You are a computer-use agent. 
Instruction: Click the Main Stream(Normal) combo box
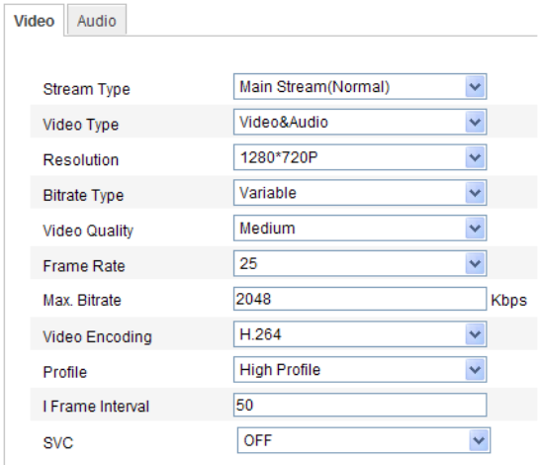pos(360,86)
